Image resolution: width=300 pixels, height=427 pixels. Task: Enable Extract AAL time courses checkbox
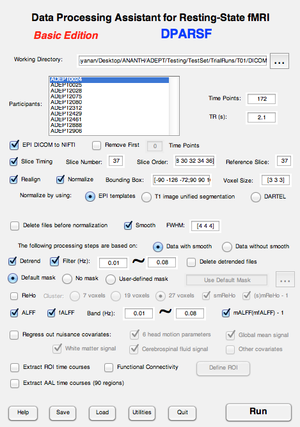pyautogui.click(x=15, y=384)
